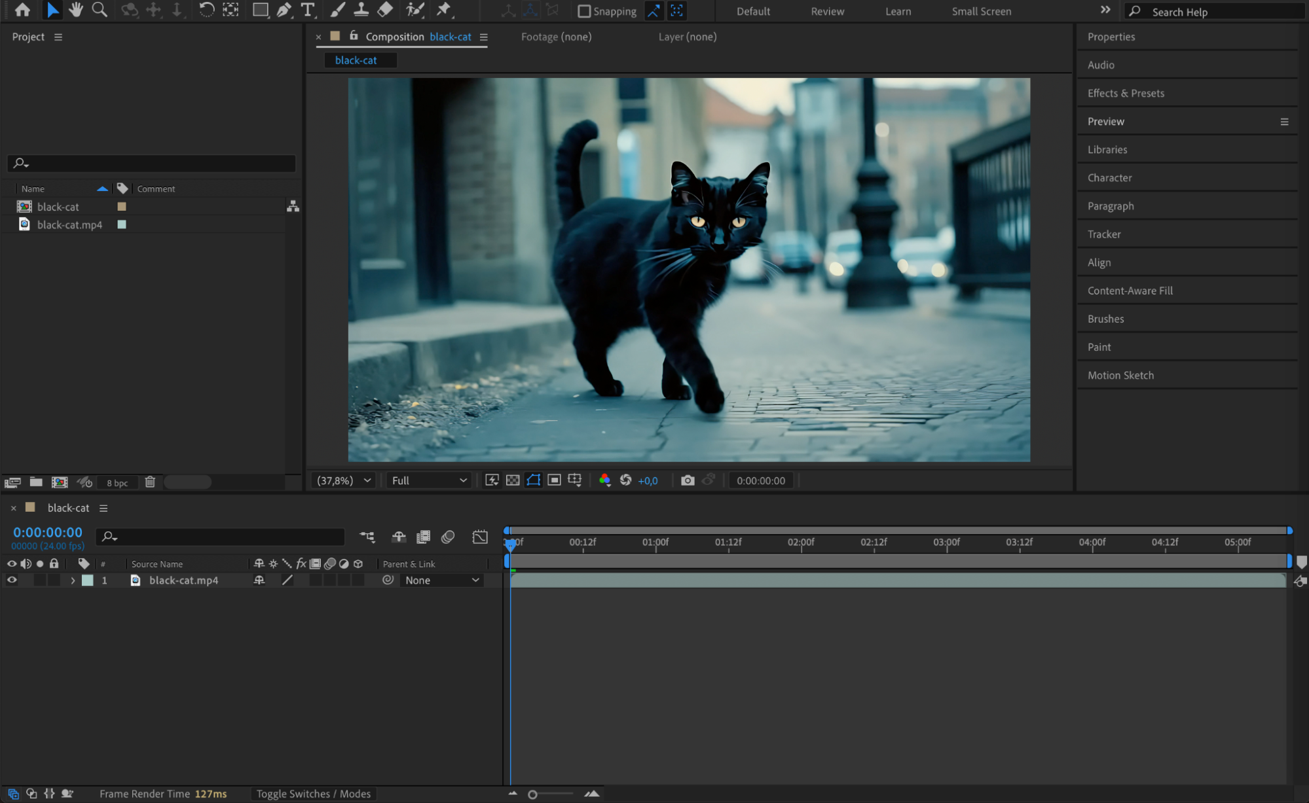Enable the Snapping checkbox
The image size is (1309, 803).
point(584,11)
